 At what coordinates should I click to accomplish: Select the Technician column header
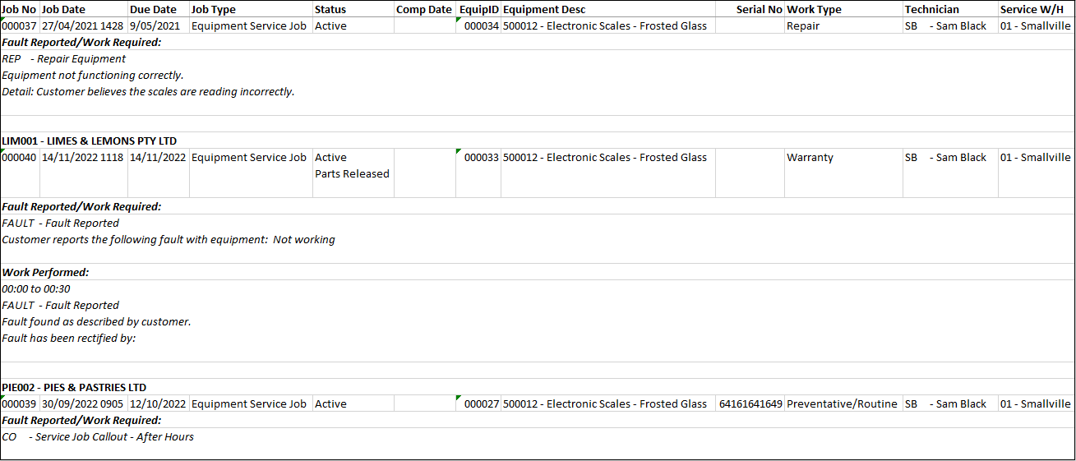point(931,10)
